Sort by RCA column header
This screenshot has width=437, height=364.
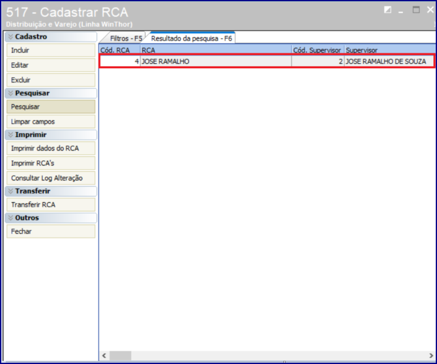tap(216, 50)
